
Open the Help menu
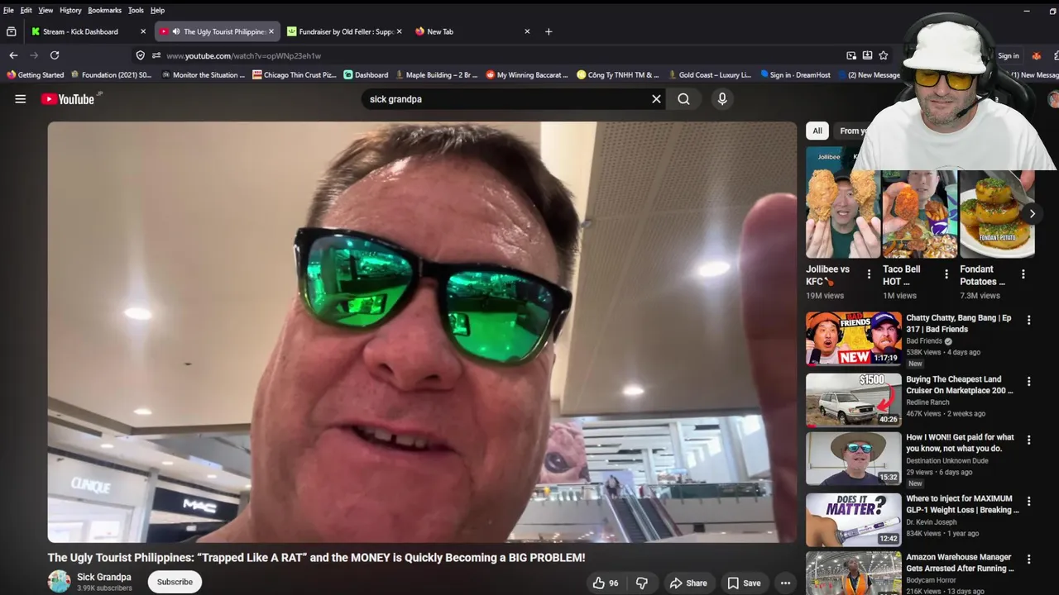pos(157,10)
